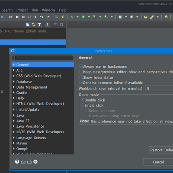Open the Run menu
This screenshot has width=173, height=173.
tap(35, 10)
